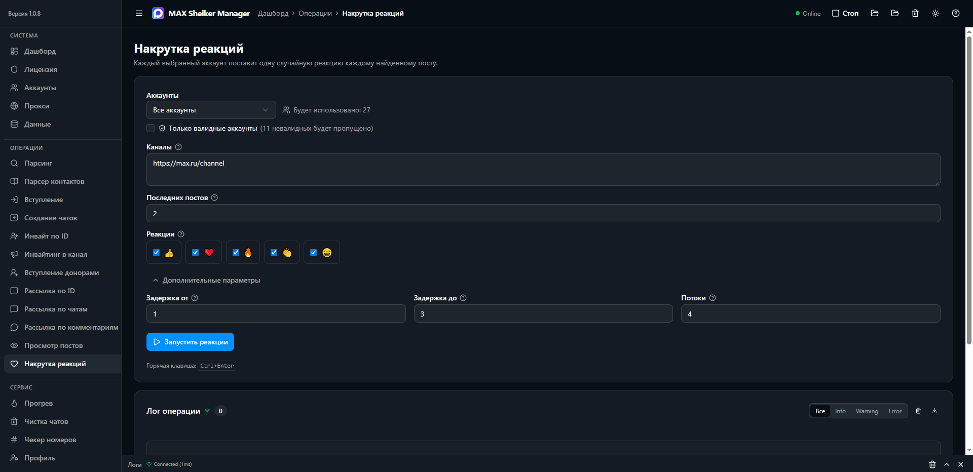Show help tooltip next to Задержка от
The image size is (973, 472).
195,298
